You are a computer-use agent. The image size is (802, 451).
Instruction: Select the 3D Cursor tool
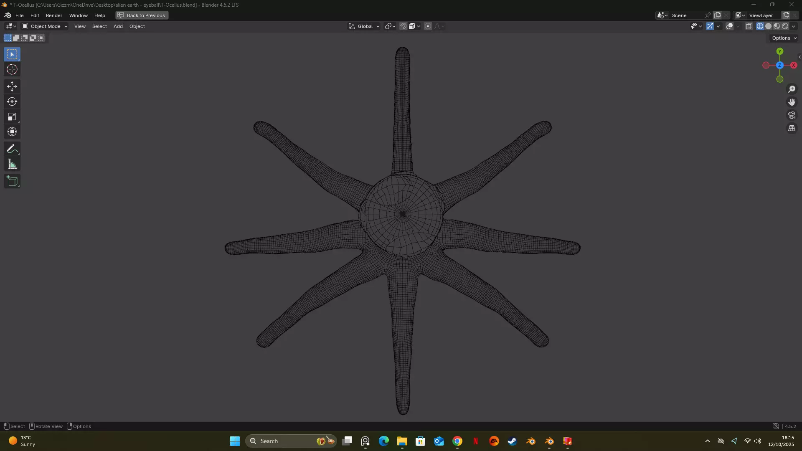(12, 70)
